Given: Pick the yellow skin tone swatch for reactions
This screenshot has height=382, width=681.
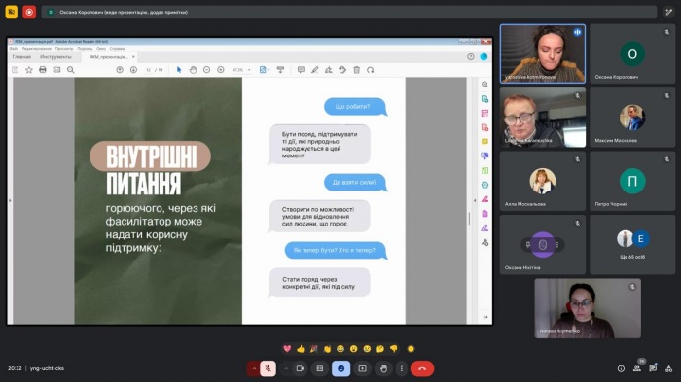Looking at the screenshot, I should 411,349.
